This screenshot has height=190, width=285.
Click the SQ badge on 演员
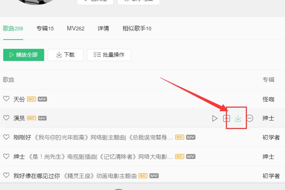click(31, 118)
